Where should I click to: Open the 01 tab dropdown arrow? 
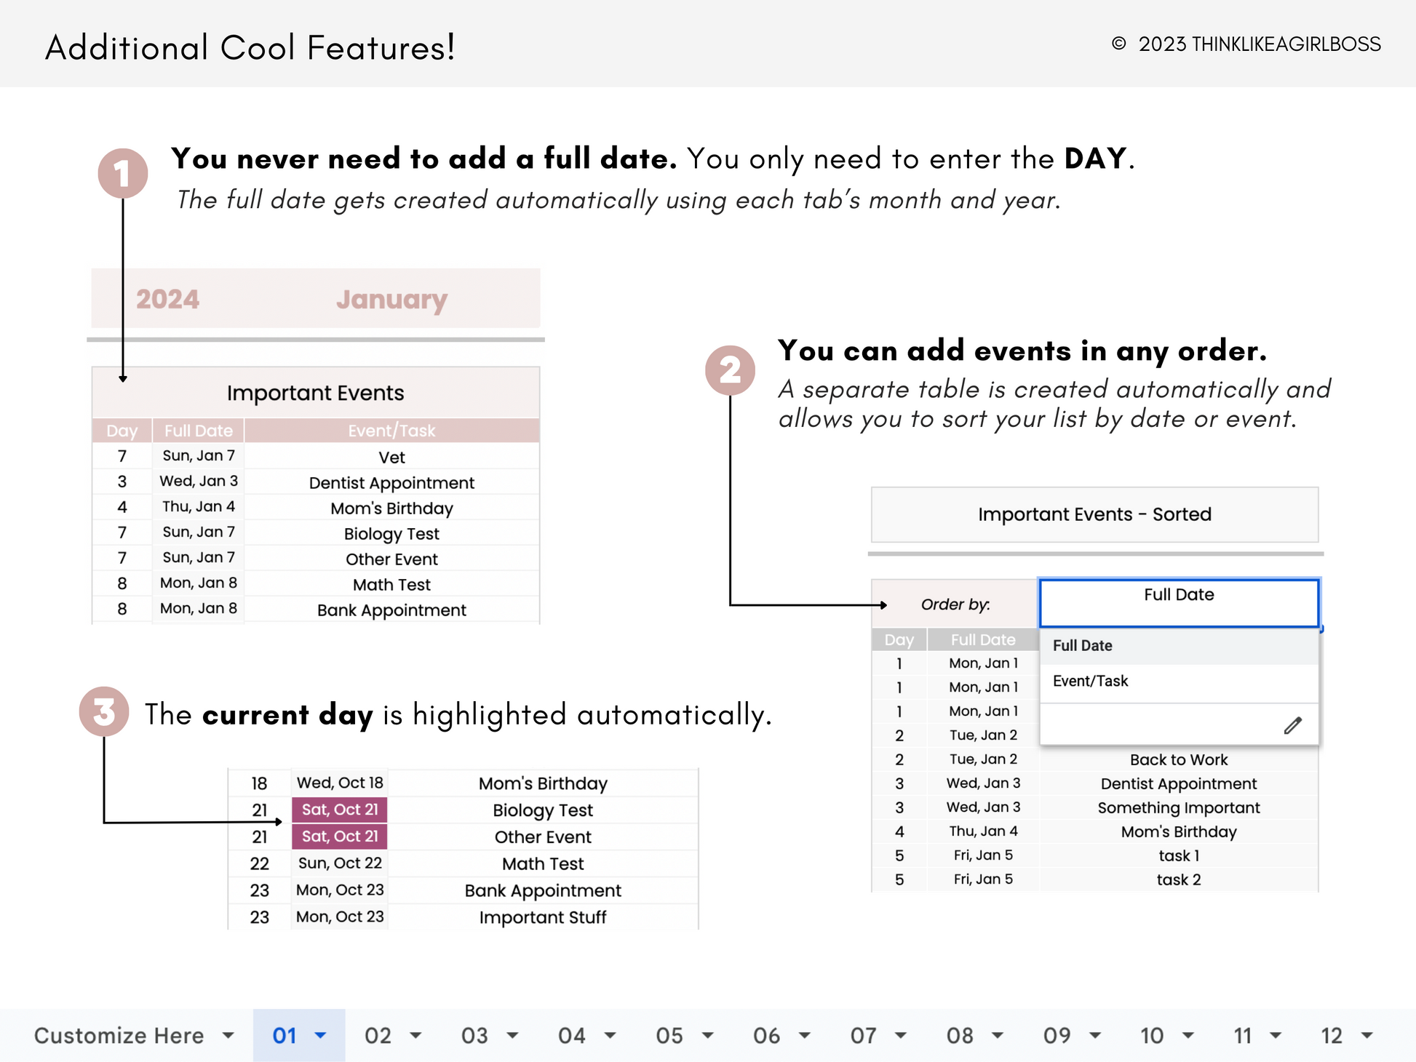pyautogui.click(x=320, y=1035)
